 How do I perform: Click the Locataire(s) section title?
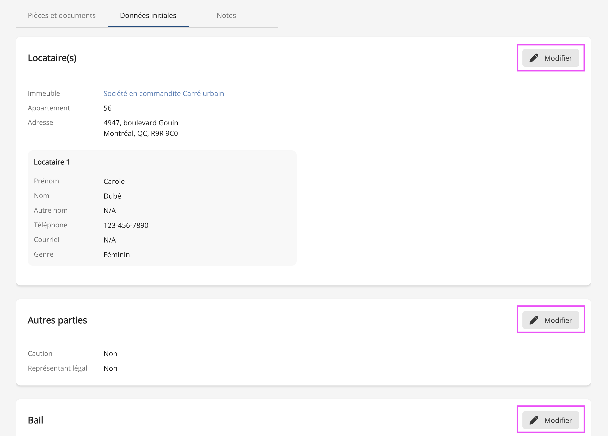(52, 58)
